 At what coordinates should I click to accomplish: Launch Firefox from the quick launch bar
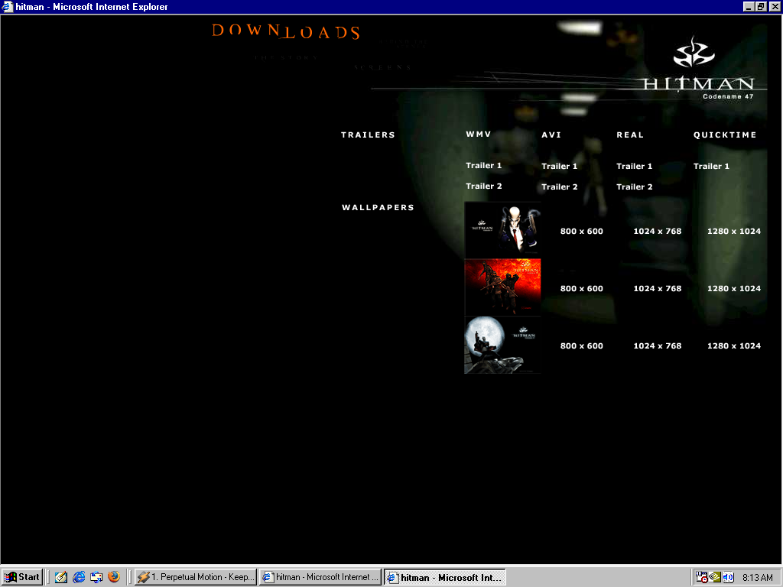point(114,577)
